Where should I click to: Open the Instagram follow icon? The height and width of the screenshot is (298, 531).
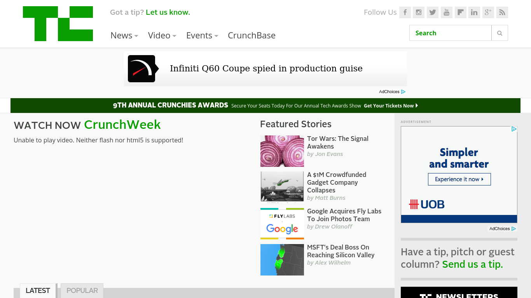(x=419, y=12)
